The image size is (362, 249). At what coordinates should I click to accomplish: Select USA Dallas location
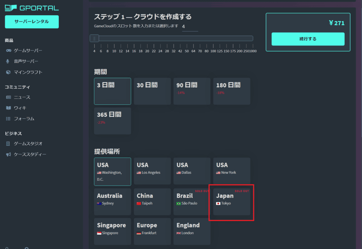click(192, 171)
